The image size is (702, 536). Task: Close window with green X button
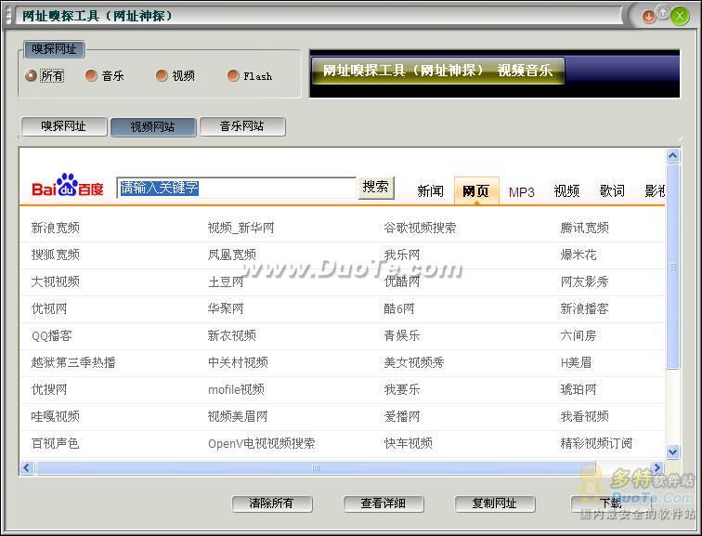(680, 17)
